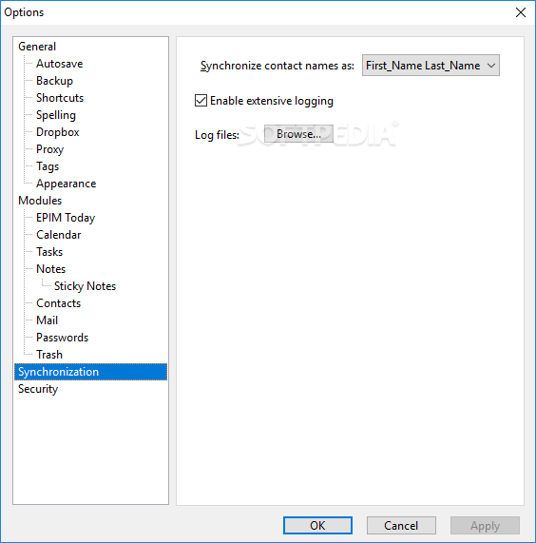Open Backup settings
Viewport: 536px width, 543px height.
pyautogui.click(x=55, y=81)
